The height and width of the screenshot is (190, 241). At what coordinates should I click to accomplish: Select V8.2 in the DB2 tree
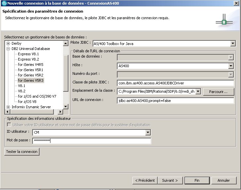coord(22,91)
